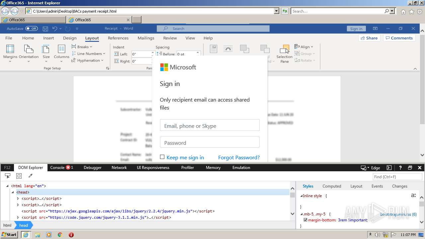Switch to the Computed styles tab
Image resolution: width=425 pixels, height=239 pixels.
pos(332,186)
